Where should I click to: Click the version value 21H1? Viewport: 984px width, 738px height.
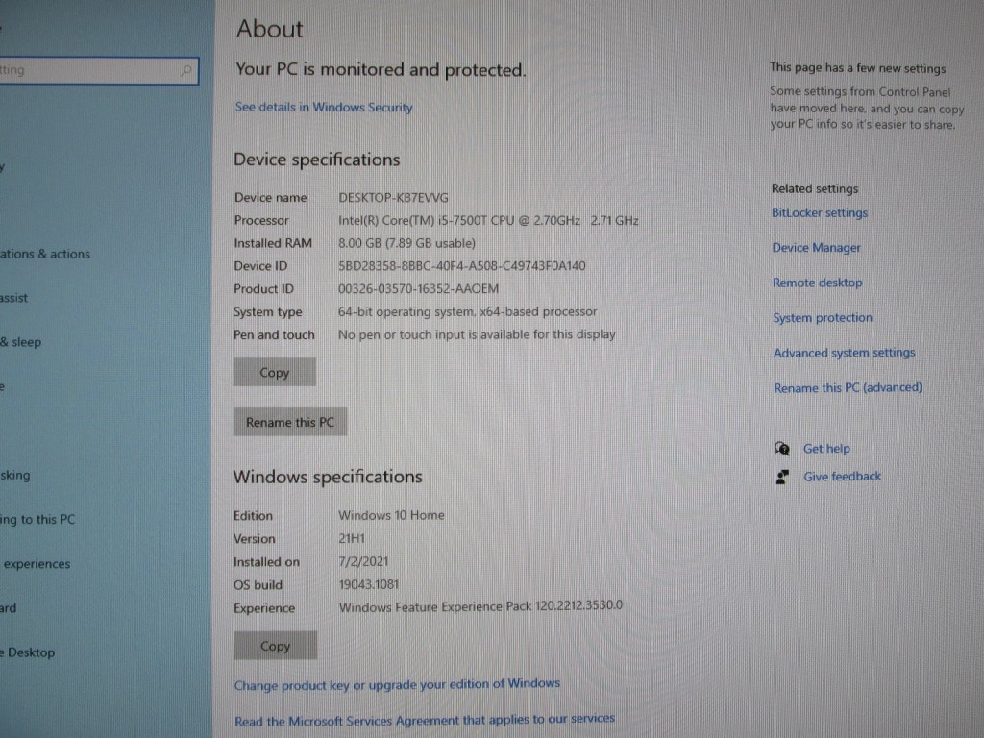352,538
